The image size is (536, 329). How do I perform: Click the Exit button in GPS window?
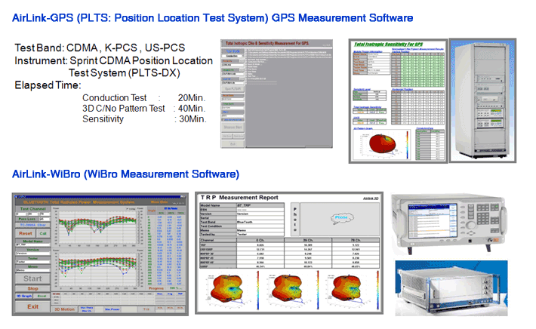pos(233,144)
